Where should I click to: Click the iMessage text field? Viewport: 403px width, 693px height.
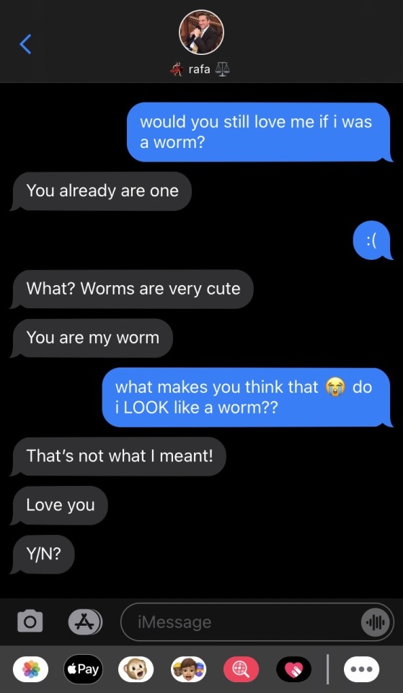257,622
